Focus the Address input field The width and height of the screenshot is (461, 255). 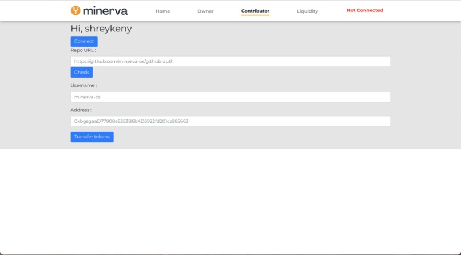click(x=230, y=121)
